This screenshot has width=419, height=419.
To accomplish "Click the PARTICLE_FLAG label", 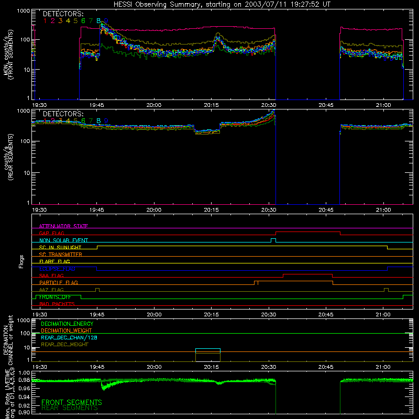I will click(59, 282).
